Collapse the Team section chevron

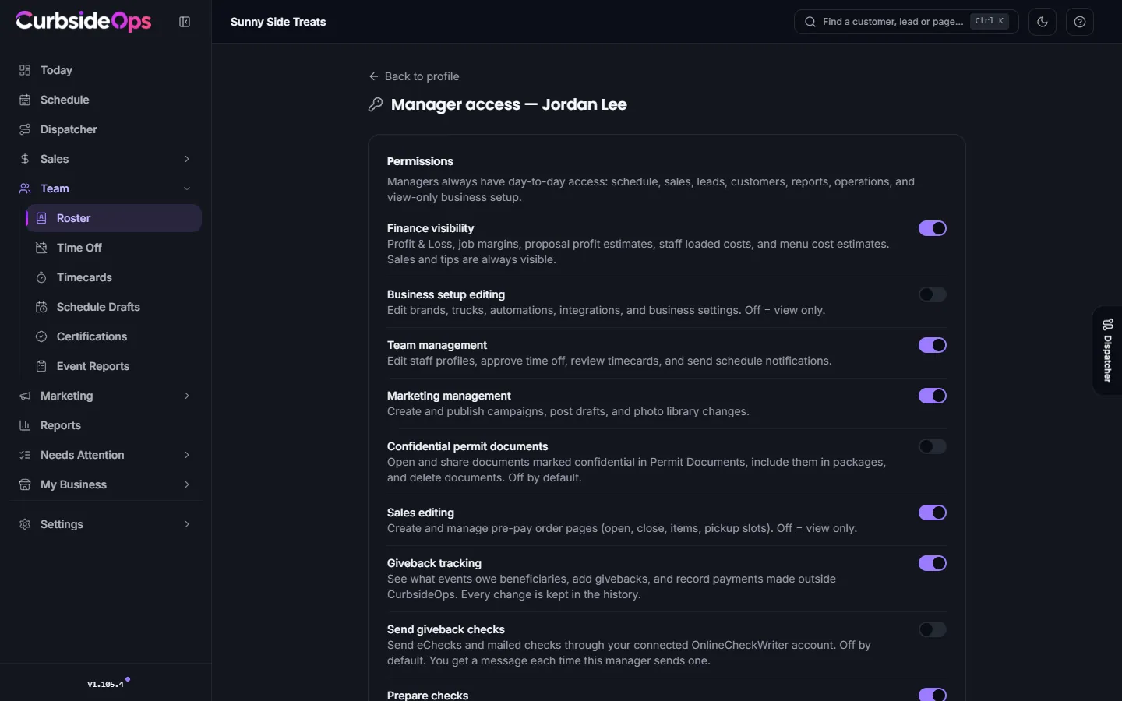point(187,188)
